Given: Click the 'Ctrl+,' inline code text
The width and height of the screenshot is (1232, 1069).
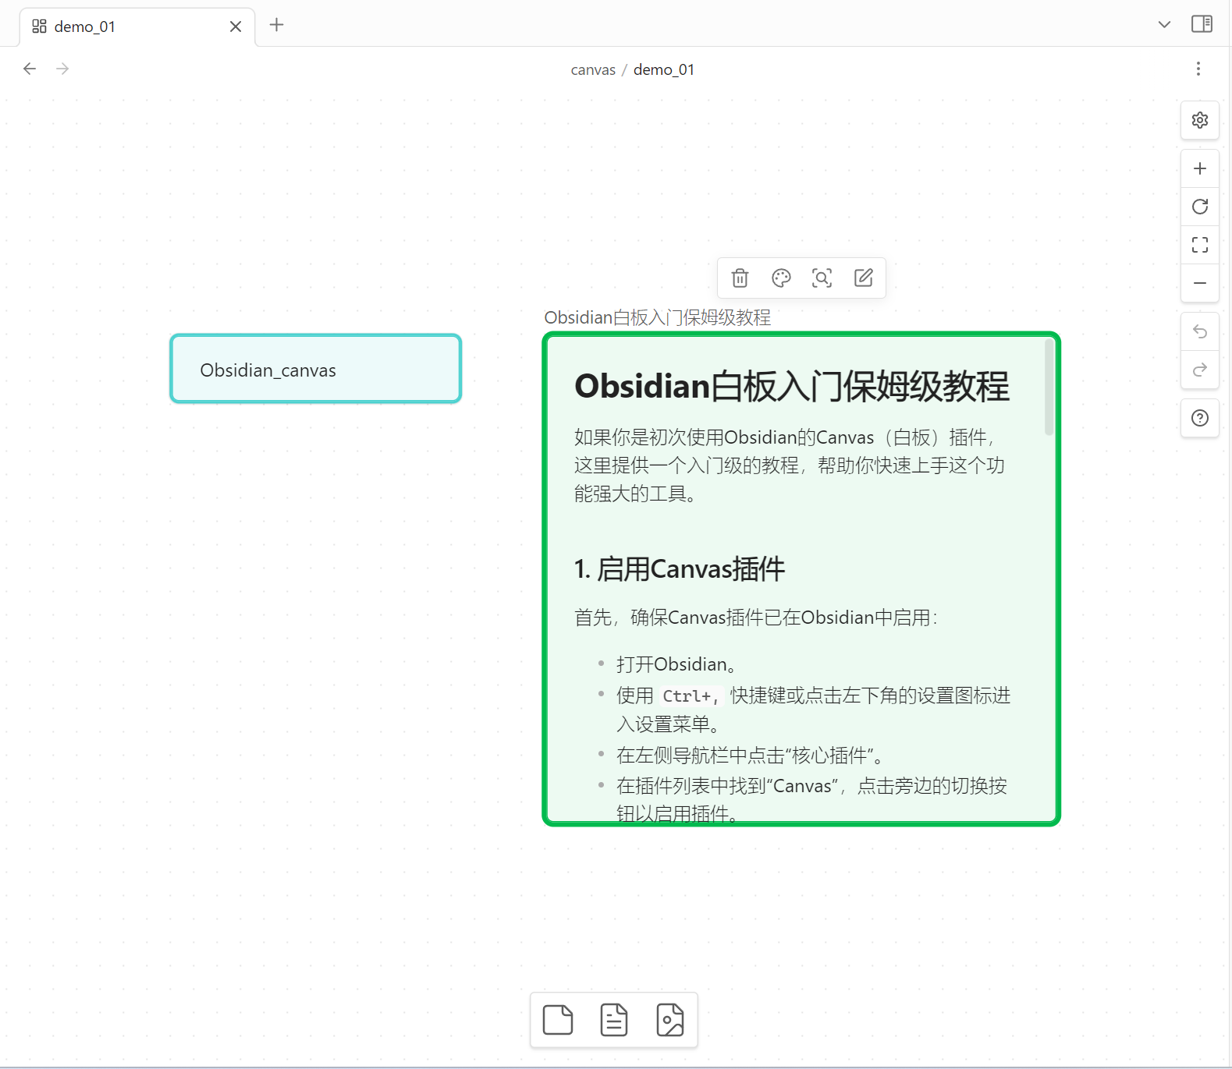Looking at the screenshot, I should pos(691,696).
